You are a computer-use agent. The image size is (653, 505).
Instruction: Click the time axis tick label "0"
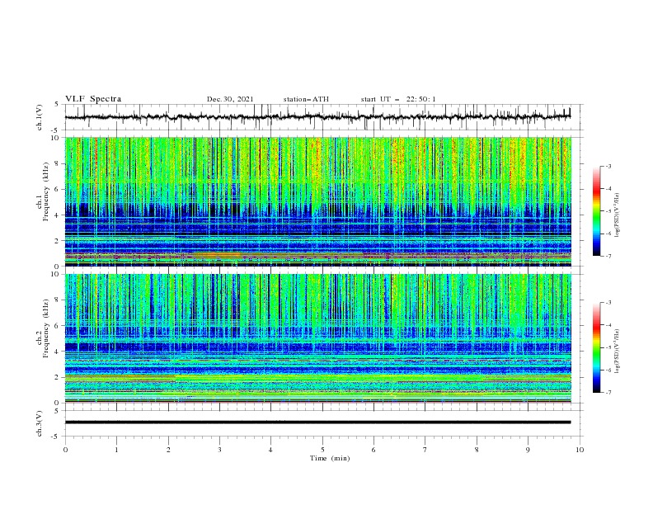65,450
